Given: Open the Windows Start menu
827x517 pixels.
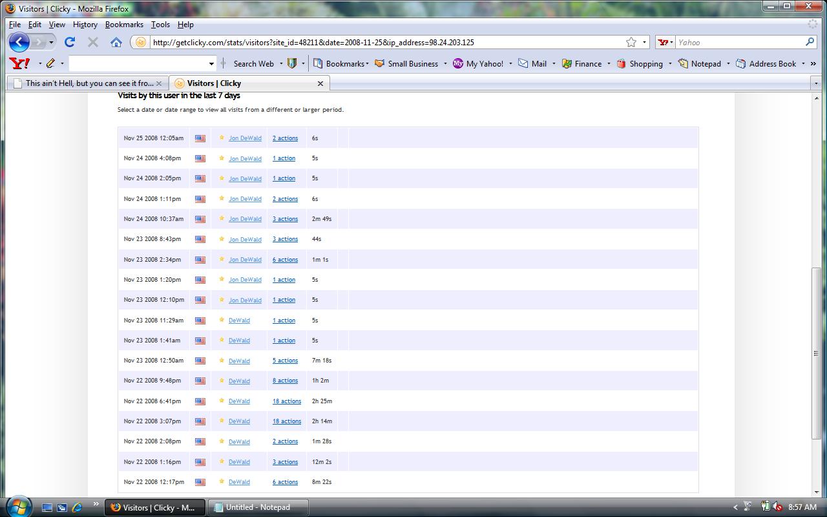Looking at the screenshot, I should tap(17, 506).
